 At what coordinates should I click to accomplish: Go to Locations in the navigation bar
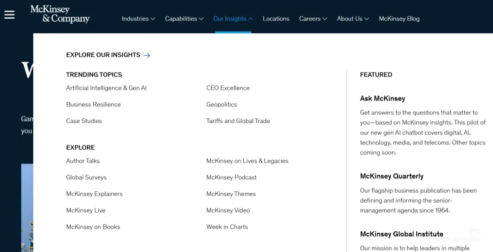click(276, 19)
